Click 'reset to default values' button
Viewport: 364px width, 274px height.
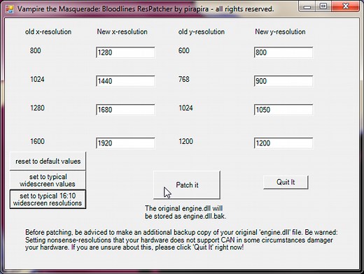[x=48, y=161]
